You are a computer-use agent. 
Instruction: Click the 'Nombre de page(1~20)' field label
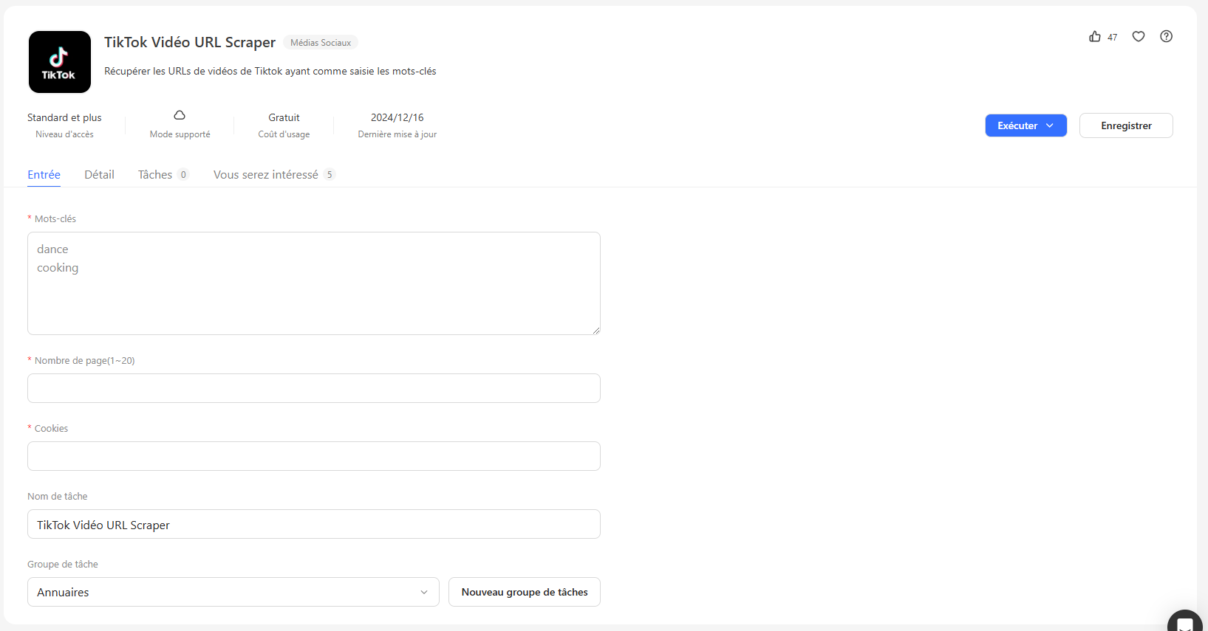84,361
